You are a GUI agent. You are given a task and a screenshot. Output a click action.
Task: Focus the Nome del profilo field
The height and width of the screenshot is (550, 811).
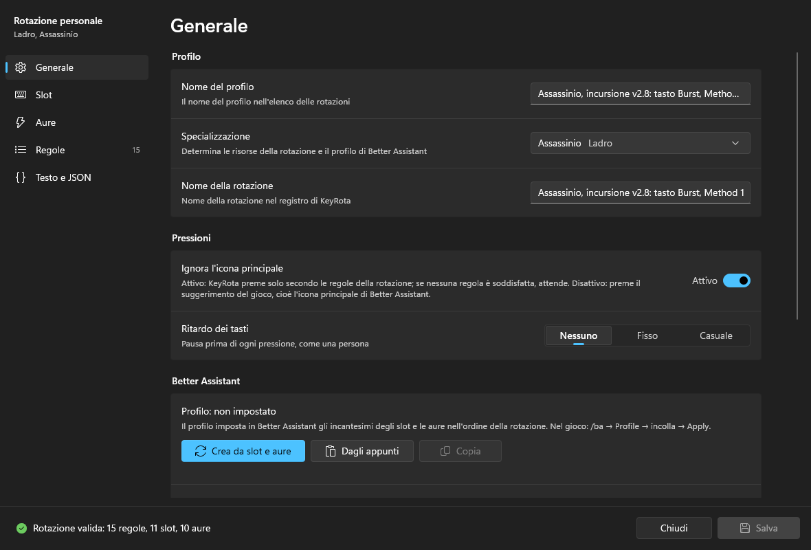641,93
